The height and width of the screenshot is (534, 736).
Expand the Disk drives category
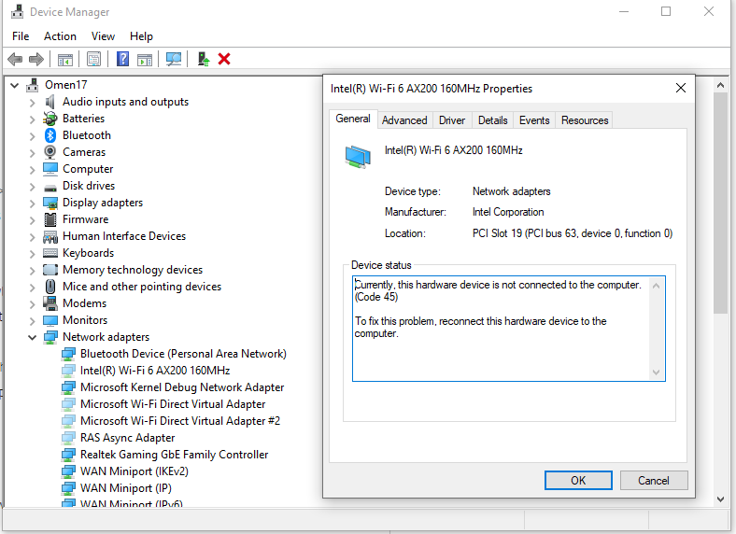click(x=33, y=187)
